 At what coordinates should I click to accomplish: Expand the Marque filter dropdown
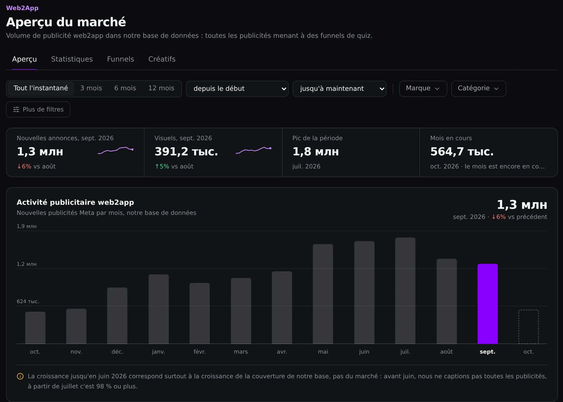[x=423, y=89]
